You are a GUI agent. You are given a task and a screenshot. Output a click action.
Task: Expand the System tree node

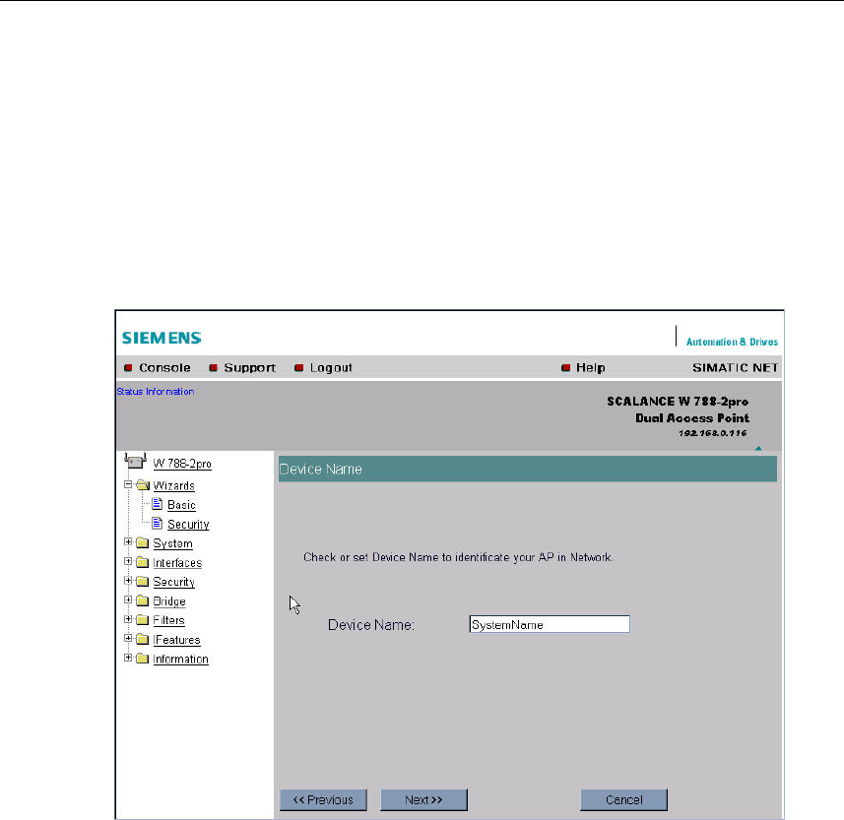click(128, 541)
